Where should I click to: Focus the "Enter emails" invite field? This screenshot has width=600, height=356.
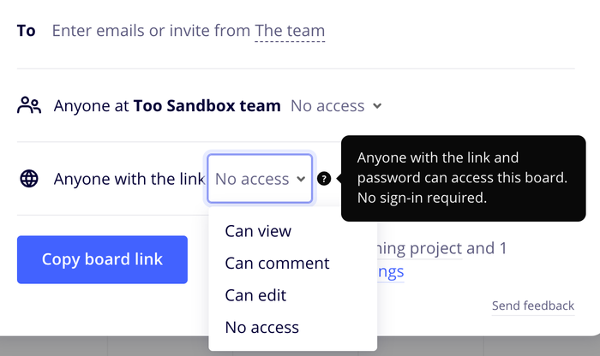click(150, 32)
